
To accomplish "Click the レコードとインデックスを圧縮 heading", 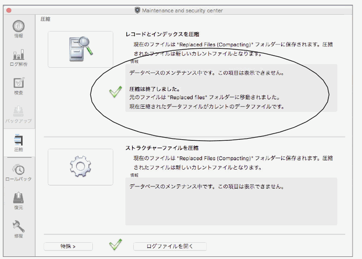I will tap(162, 34).
